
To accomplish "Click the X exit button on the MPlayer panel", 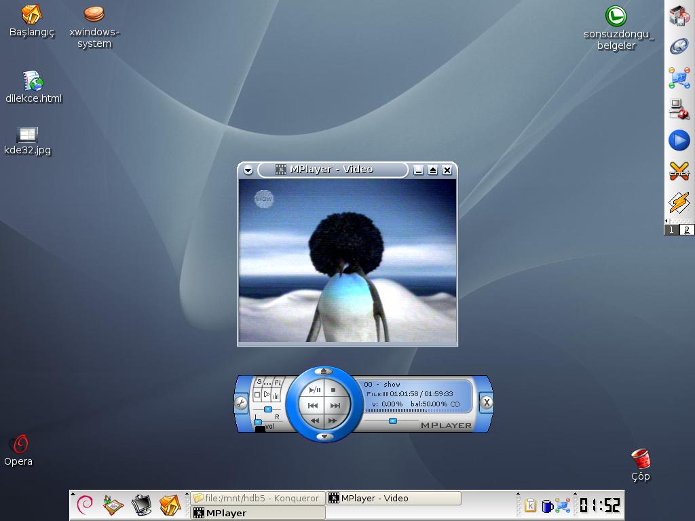I will 486,403.
